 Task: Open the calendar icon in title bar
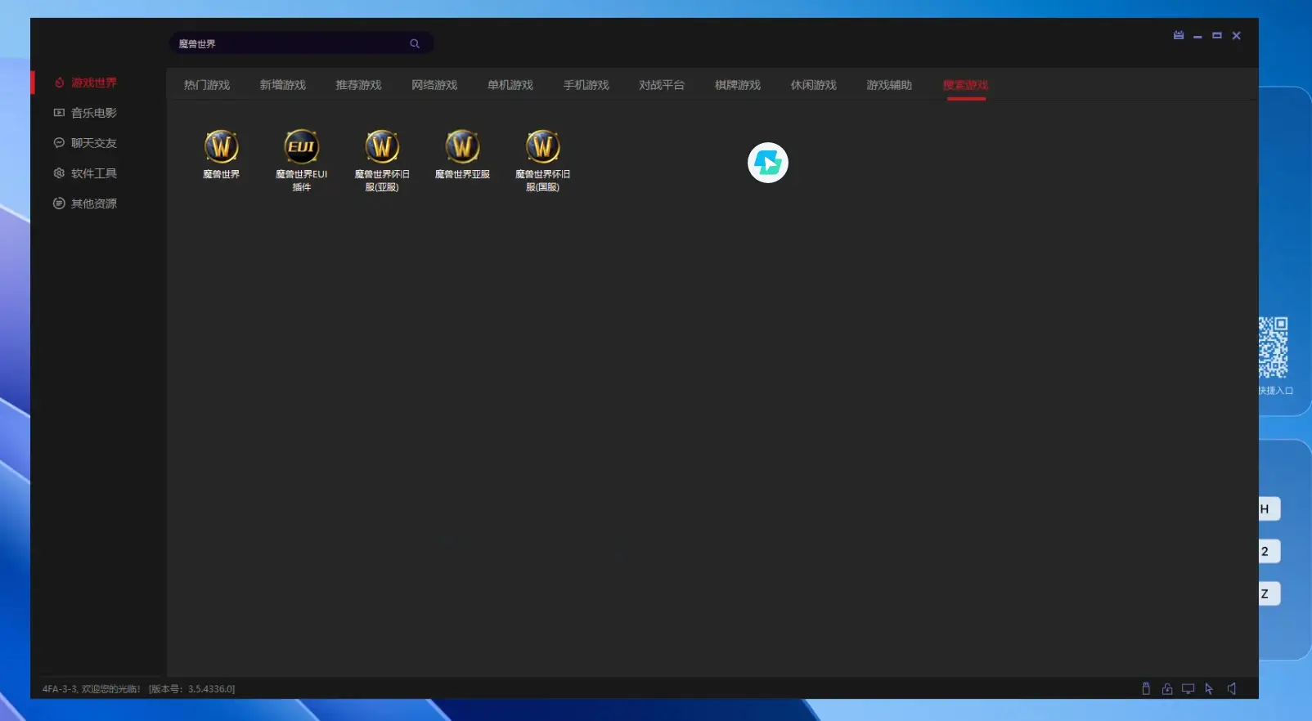(1178, 36)
